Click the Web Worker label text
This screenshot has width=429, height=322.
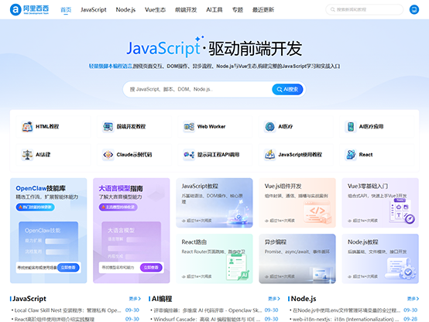point(211,127)
